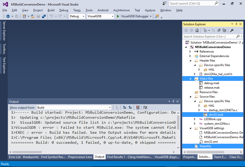Switch to the Breakpoints tab

31,157
